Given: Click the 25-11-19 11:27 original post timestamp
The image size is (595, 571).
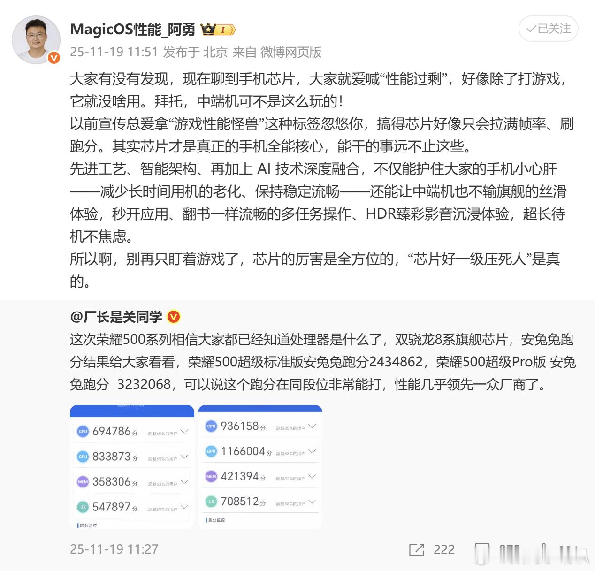Looking at the screenshot, I should coord(114,549).
